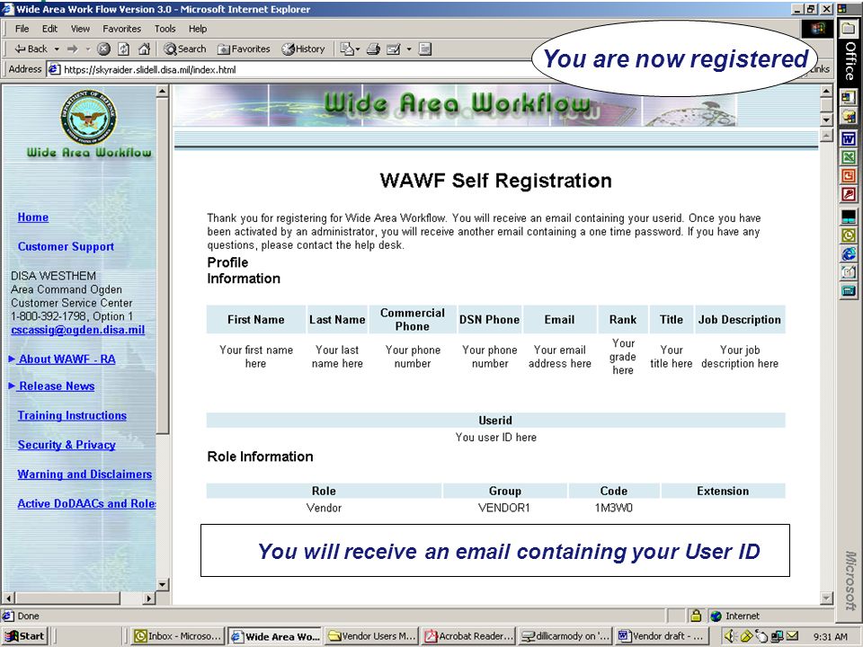The width and height of the screenshot is (863, 647).
Task: Click the main content scroll-down arrow
Action: pyautogui.click(x=827, y=598)
